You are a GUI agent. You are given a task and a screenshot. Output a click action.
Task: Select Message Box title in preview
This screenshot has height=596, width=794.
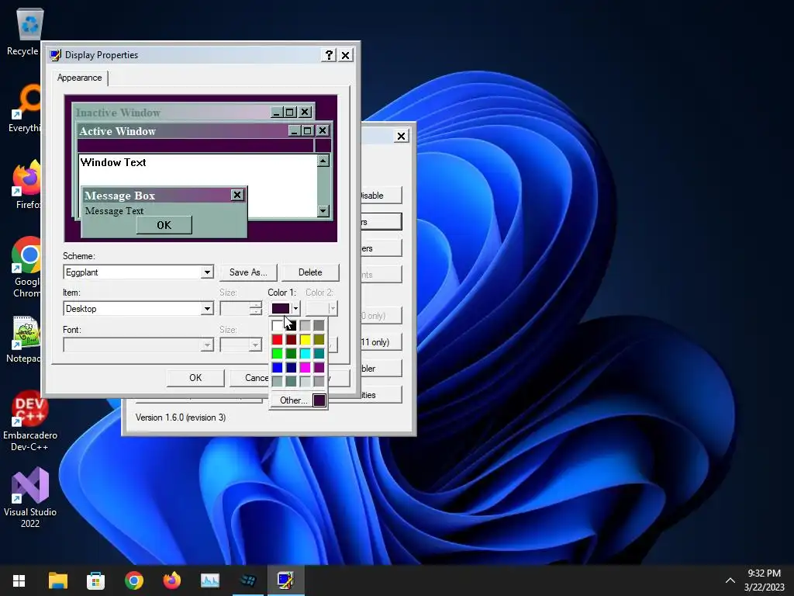point(119,196)
